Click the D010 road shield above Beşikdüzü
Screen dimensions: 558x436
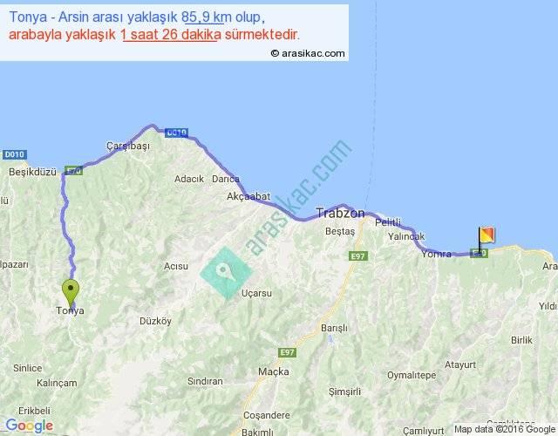tap(13, 154)
